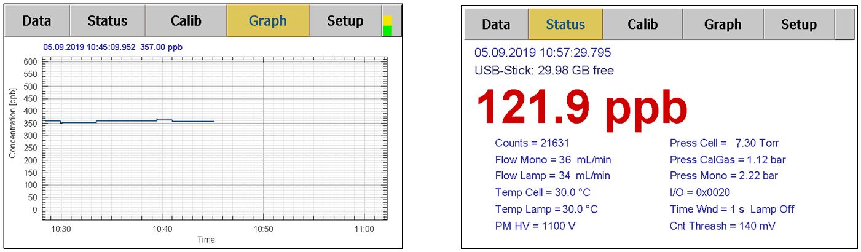The image size is (861, 252).
Task: Switch to Graph tab in right panel
Action: tap(723, 25)
